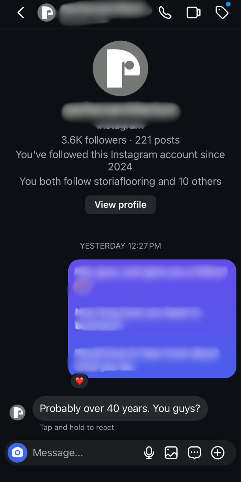Screen dimensions: 241x482
Task: Open the label tag icon
Action: [x=222, y=13]
